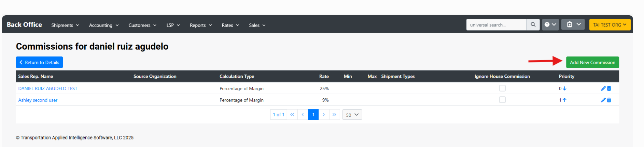This screenshot has width=644, height=147.
Task: Toggle Ignore House Commission for DANIEL RUIZ
Action: (x=502, y=88)
